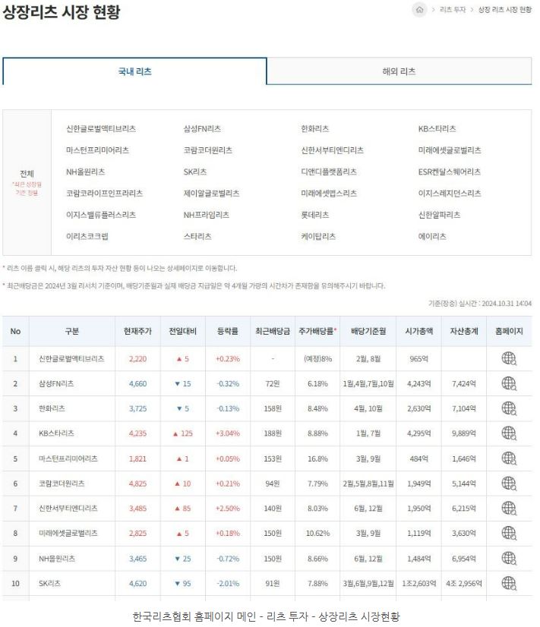Image resolution: width=540 pixels, height=627 pixels.
Task: Open 롯데리츠 link in the list
Action: pos(314,215)
